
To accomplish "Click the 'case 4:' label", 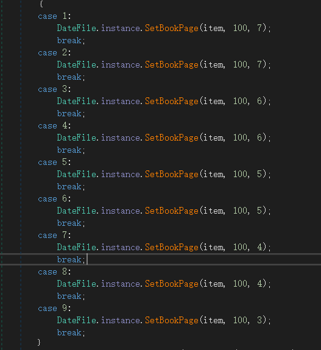I will 54,125.
